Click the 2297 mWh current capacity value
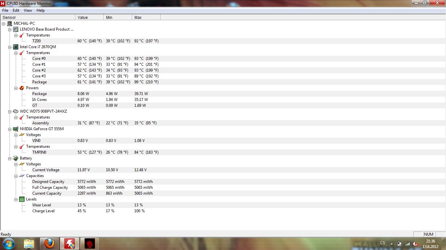Screen dimensions: 446x250 click(x=87, y=193)
